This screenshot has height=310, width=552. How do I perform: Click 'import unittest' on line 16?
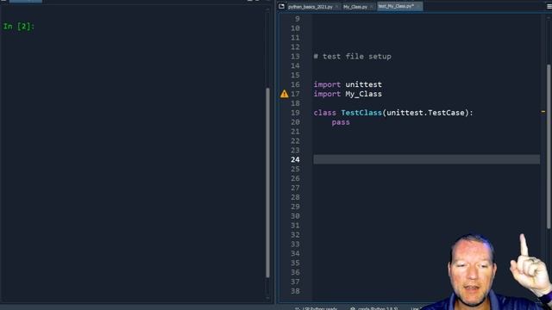coord(348,84)
